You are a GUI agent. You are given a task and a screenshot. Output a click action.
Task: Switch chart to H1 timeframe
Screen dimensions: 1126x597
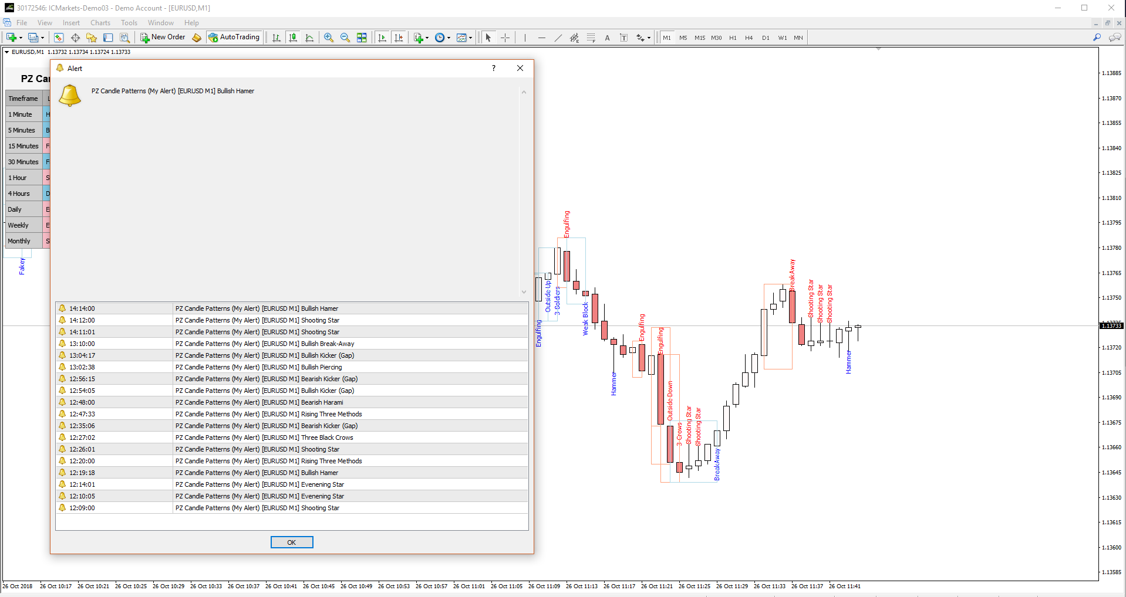pos(733,38)
